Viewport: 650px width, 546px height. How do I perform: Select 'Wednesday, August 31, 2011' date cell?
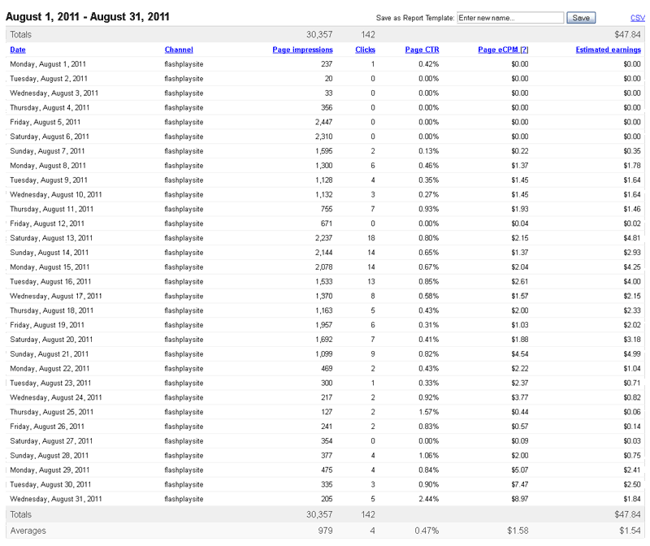tap(56, 499)
